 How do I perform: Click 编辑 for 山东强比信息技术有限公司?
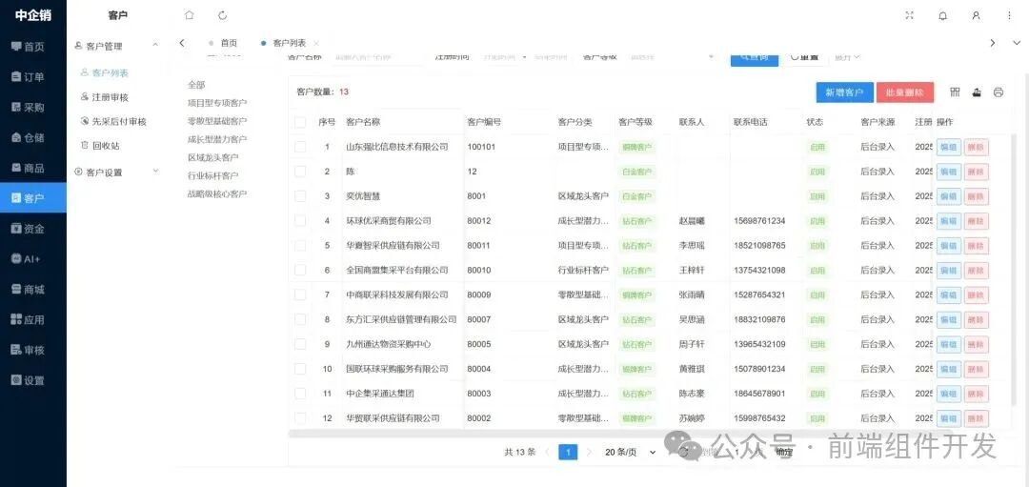click(949, 147)
